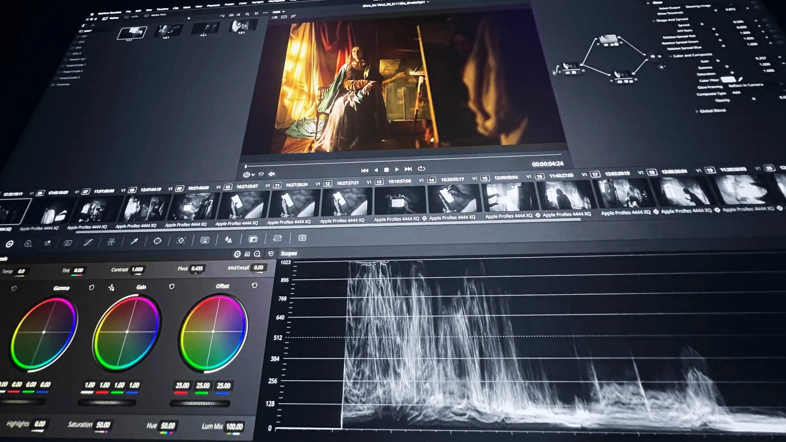Click the auto balance picker beside Gain
This screenshot has width=786, height=442.
pos(111,287)
